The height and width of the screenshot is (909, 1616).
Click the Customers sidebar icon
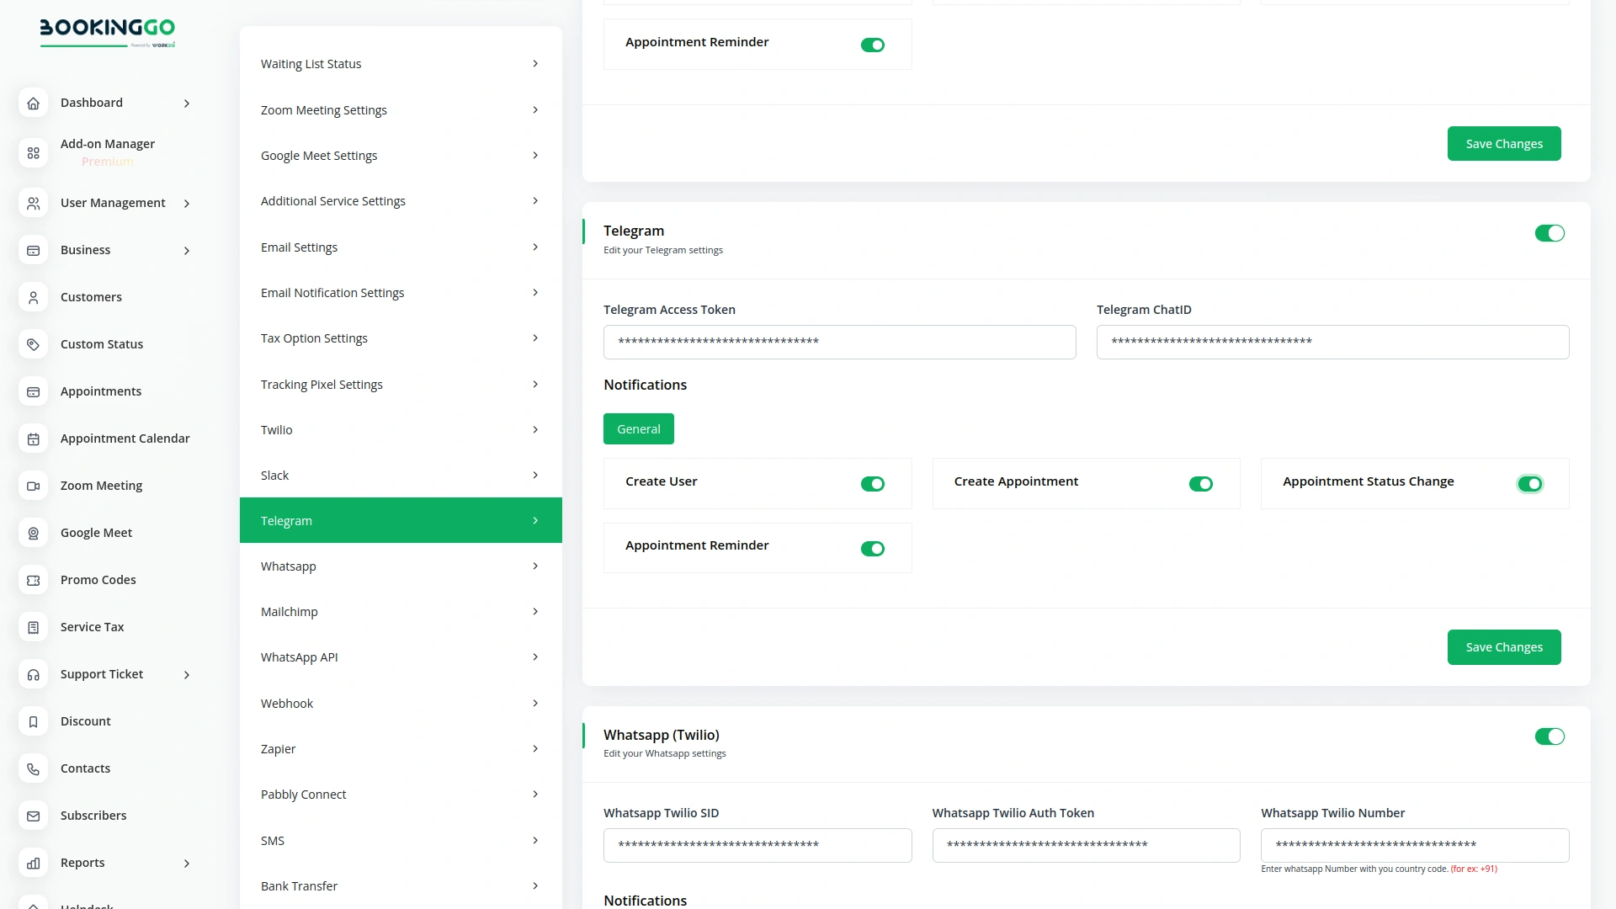coord(33,297)
